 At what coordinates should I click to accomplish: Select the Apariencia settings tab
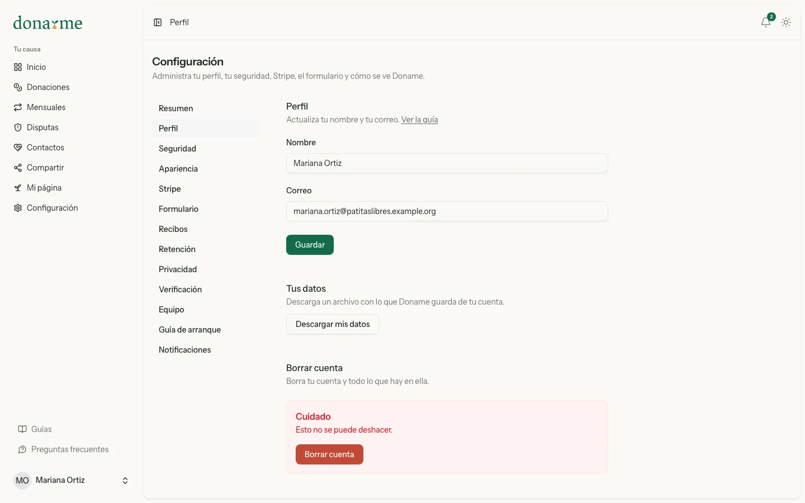pyautogui.click(x=206, y=169)
